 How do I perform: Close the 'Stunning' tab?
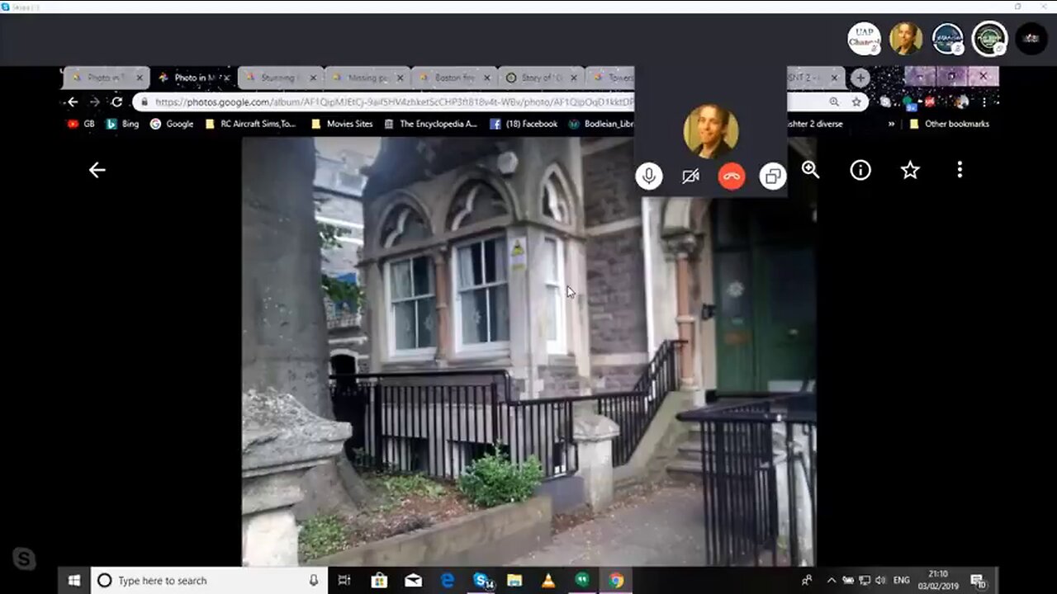pos(313,78)
